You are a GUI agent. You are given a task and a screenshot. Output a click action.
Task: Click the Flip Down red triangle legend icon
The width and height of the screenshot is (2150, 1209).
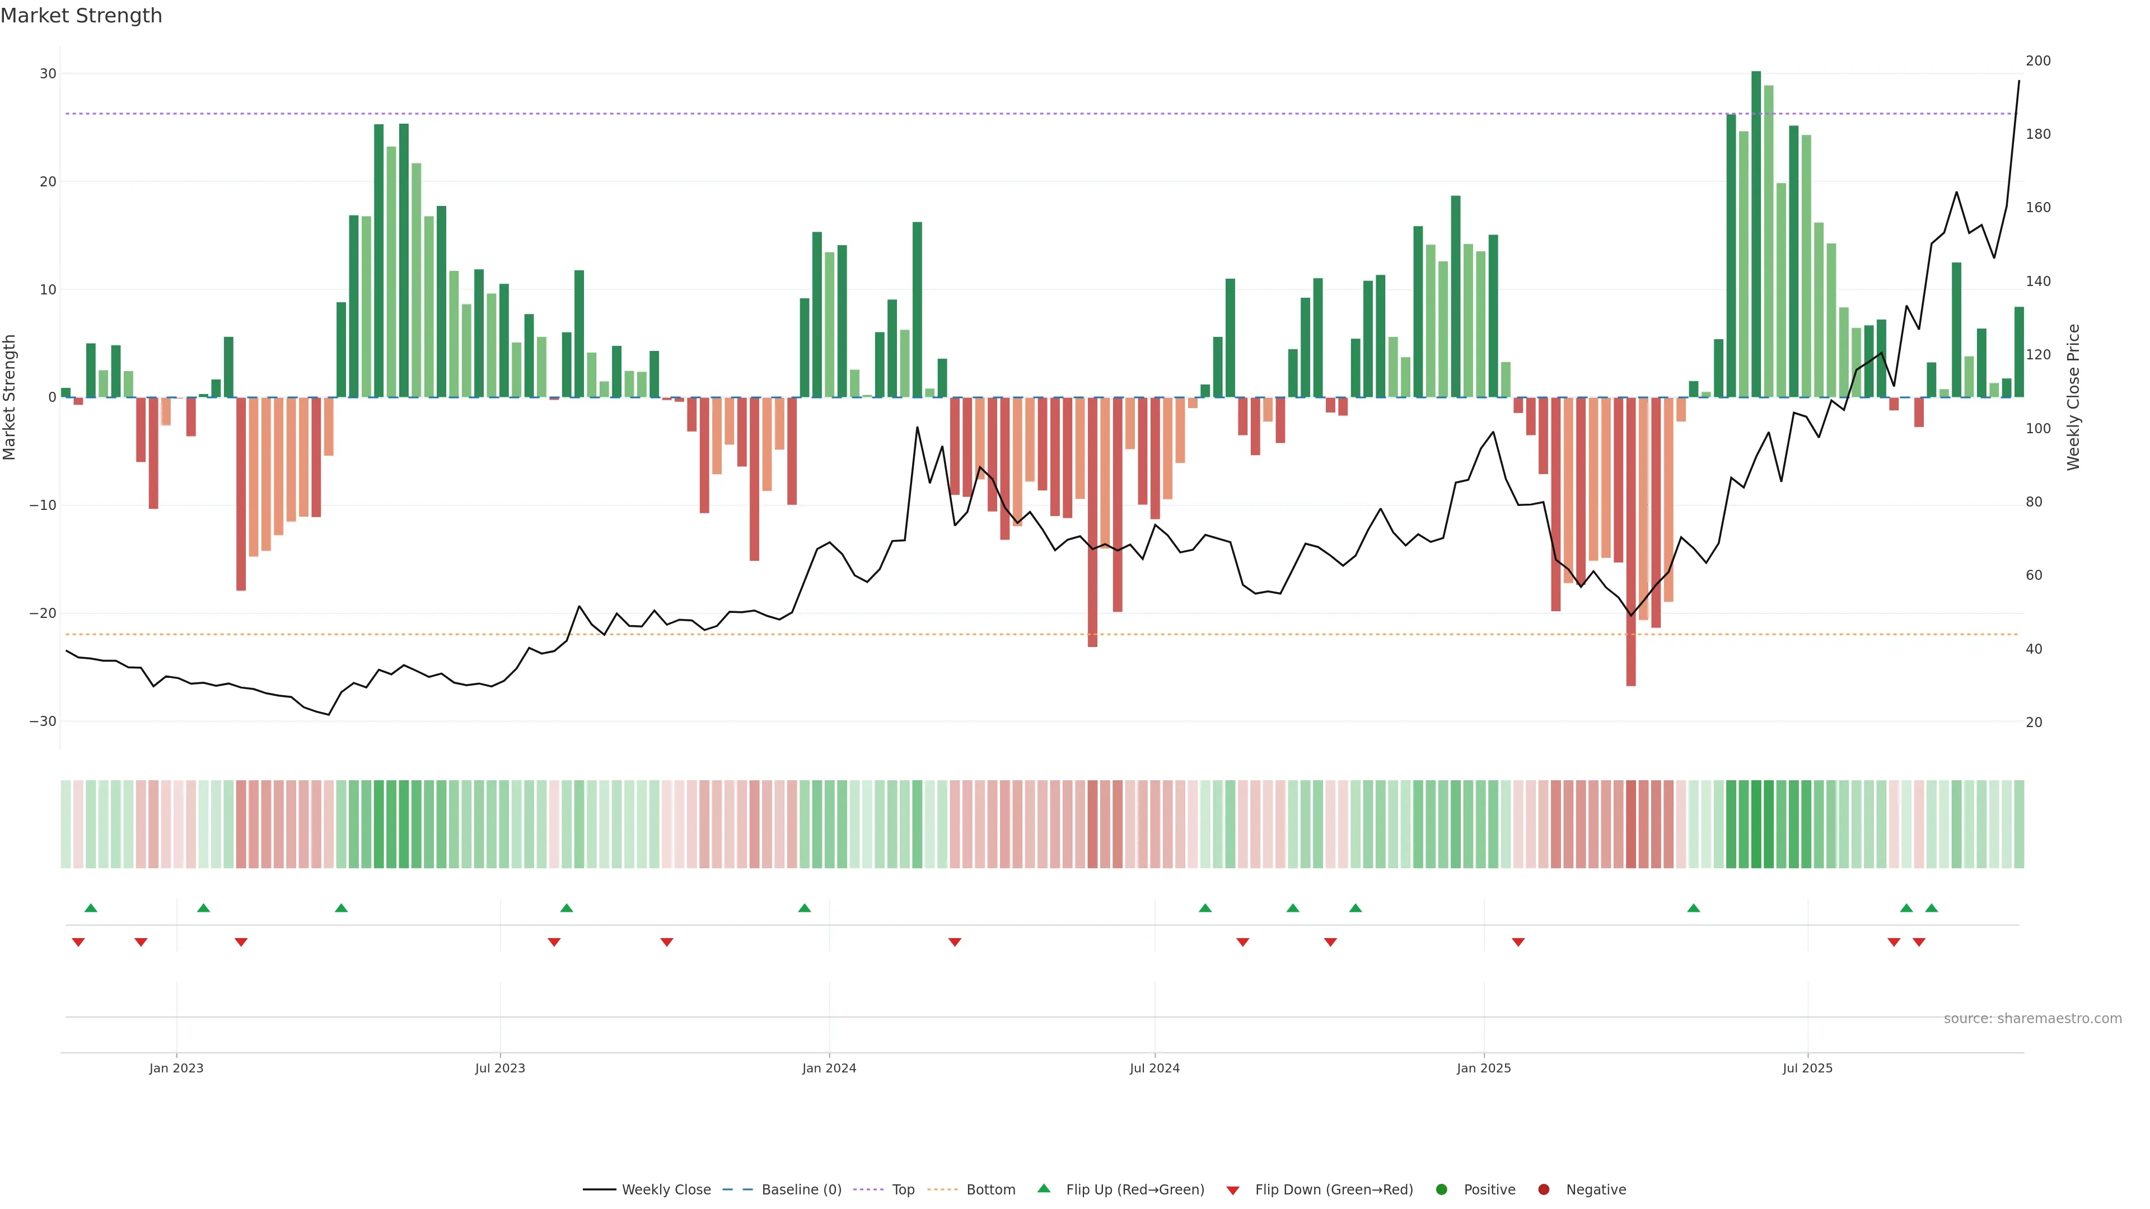[1233, 1191]
